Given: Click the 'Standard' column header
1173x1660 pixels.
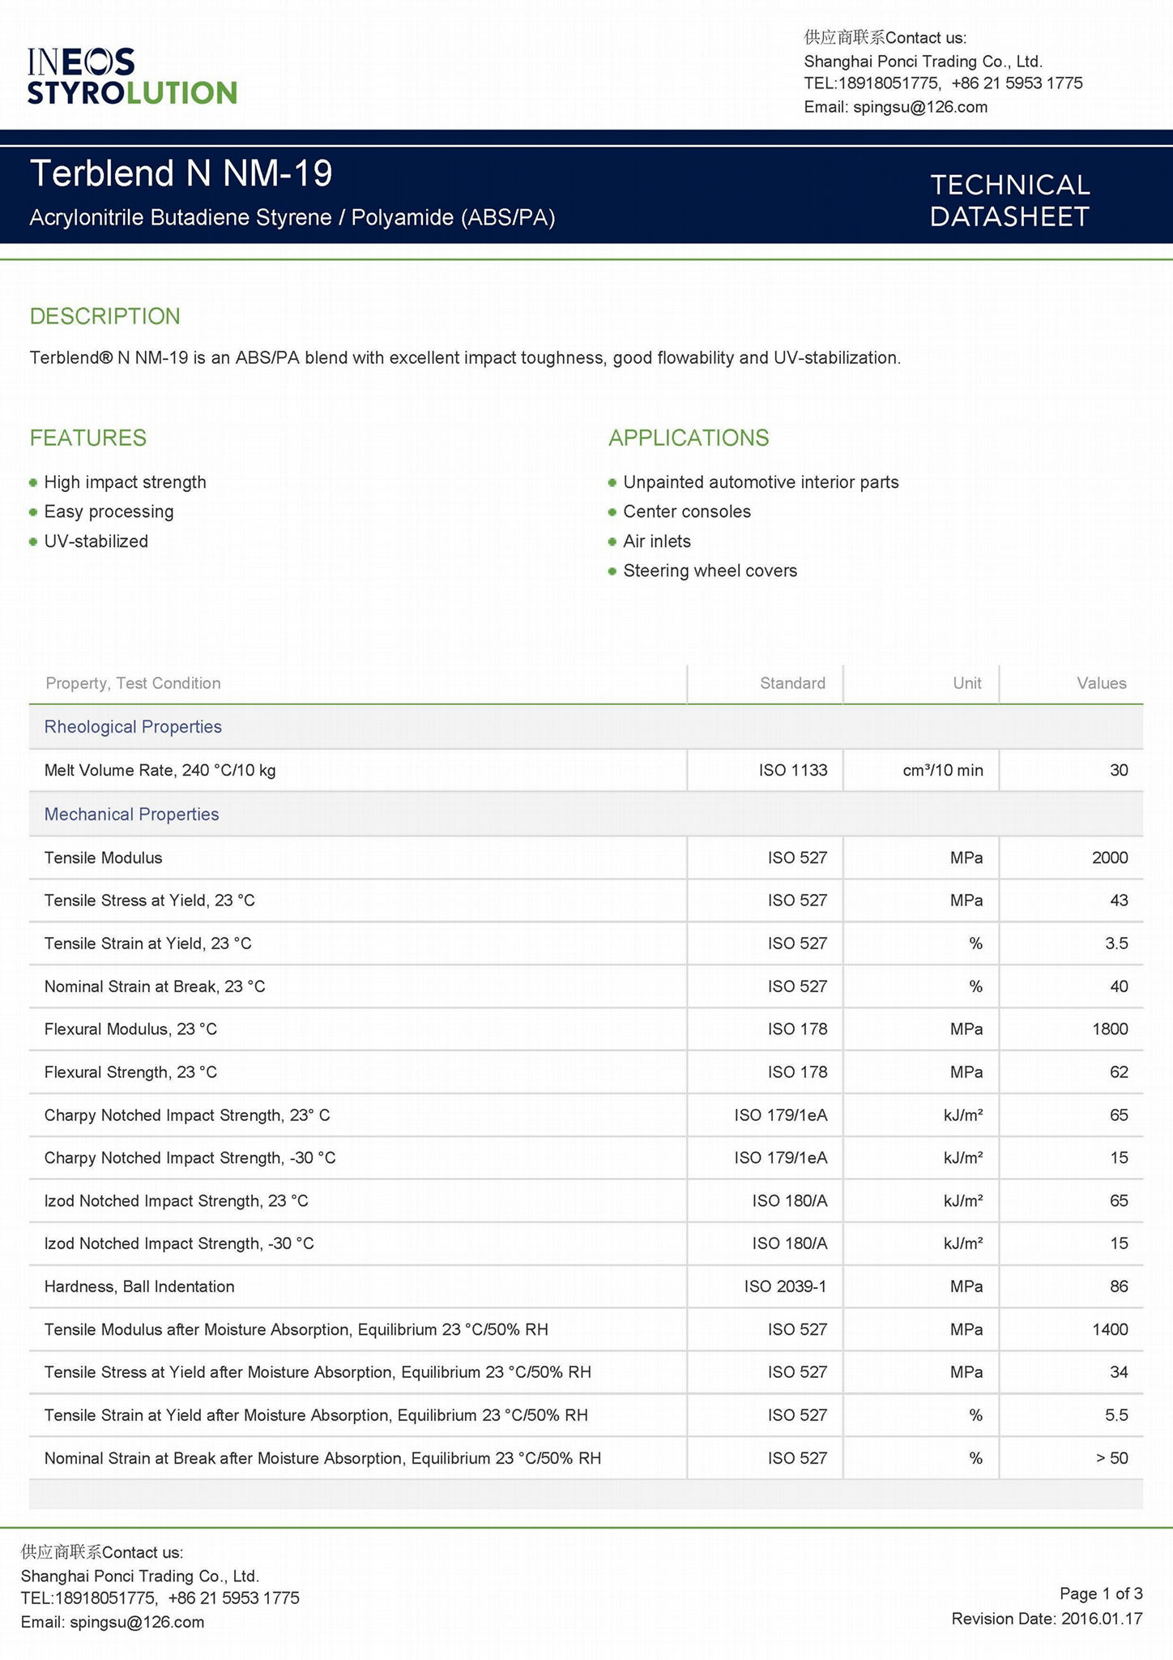Looking at the screenshot, I should click(x=792, y=683).
